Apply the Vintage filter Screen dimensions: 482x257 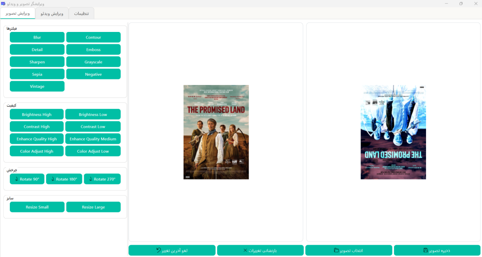(37, 86)
